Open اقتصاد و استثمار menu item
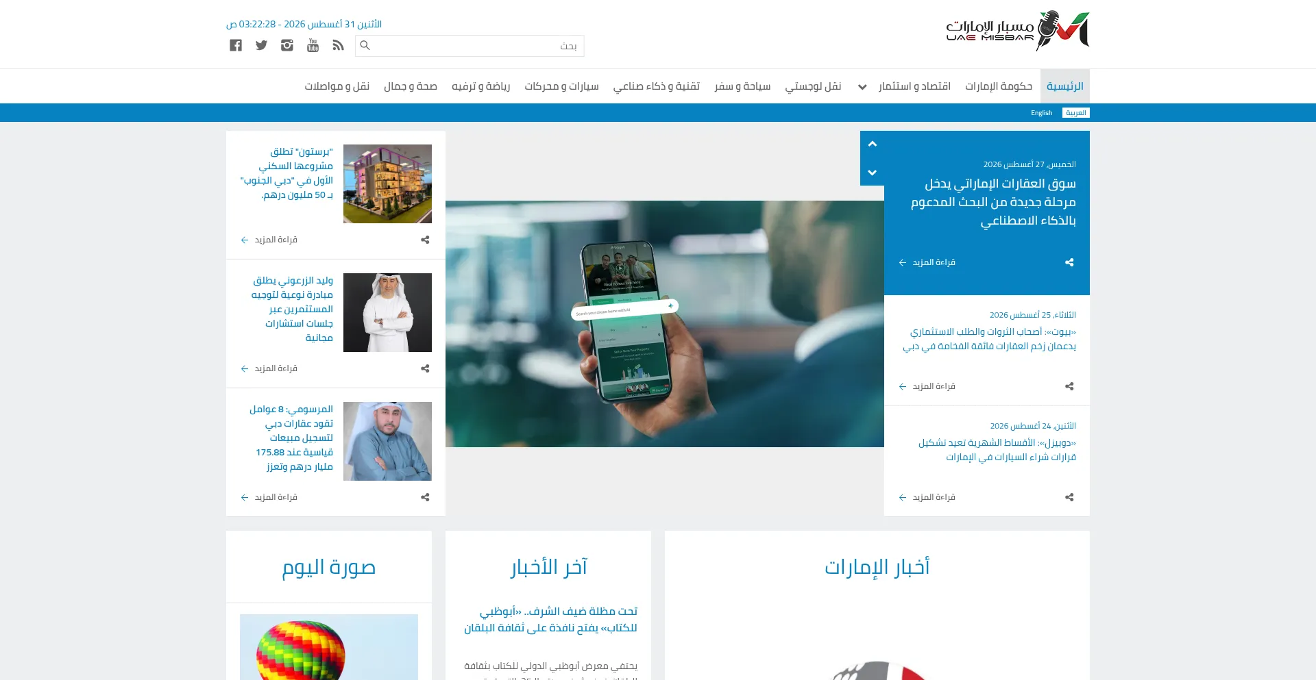The width and height of the screenshot is (1316, 680). coord(915,86)
